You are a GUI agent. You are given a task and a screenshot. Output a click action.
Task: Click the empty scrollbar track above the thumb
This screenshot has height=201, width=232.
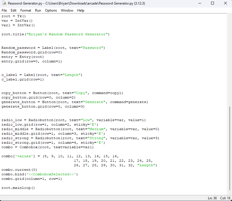[229, 62]
